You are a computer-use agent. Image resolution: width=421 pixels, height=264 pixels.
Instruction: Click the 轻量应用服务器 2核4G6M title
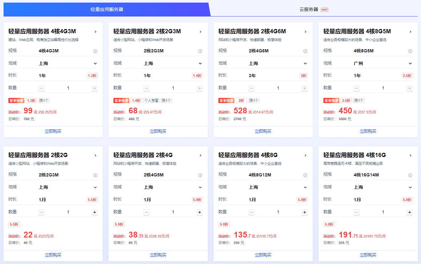pyautogui.click(x=252, y=31)
